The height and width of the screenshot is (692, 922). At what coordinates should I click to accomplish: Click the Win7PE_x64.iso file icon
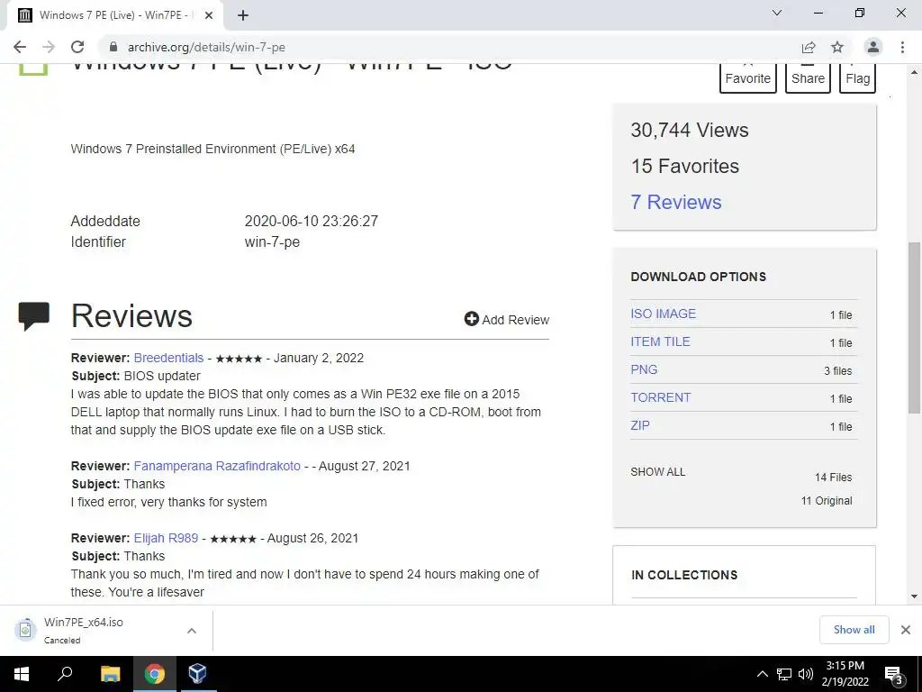[x=25, y=629]
